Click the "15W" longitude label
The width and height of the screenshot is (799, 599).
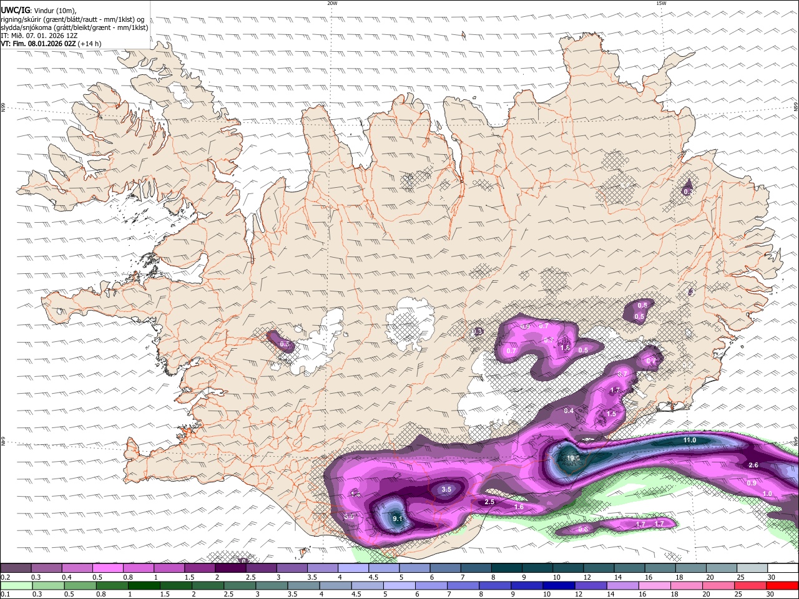[661, 3]
